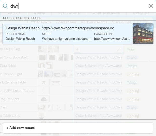Click Tables tag in Extension Table row
The height and width of the screenshot is (136, 156).
pyautogui.click(x=132, y=83)
